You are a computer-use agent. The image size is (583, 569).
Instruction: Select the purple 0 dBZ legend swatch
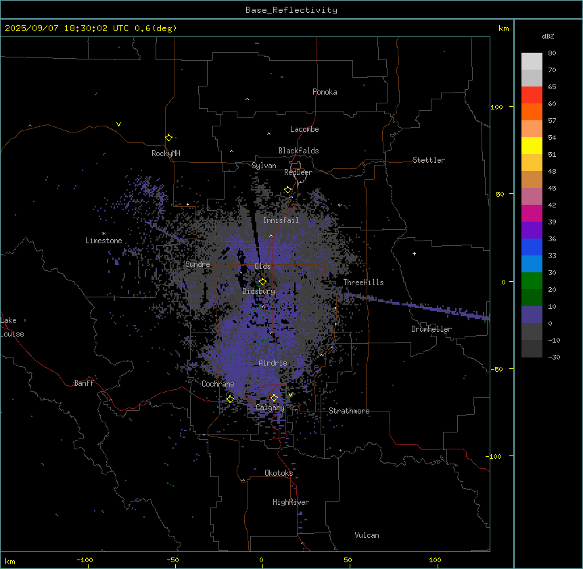click(x=532, y=315)
